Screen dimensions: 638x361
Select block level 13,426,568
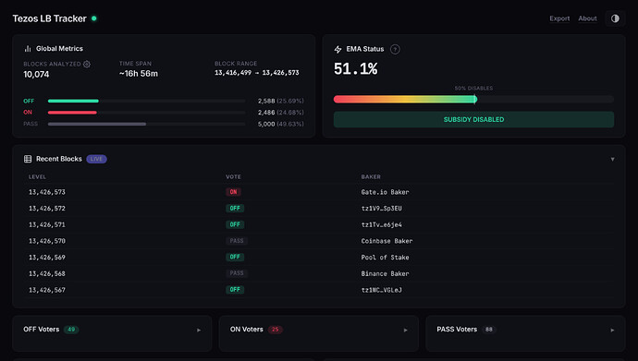pos(47,273)
